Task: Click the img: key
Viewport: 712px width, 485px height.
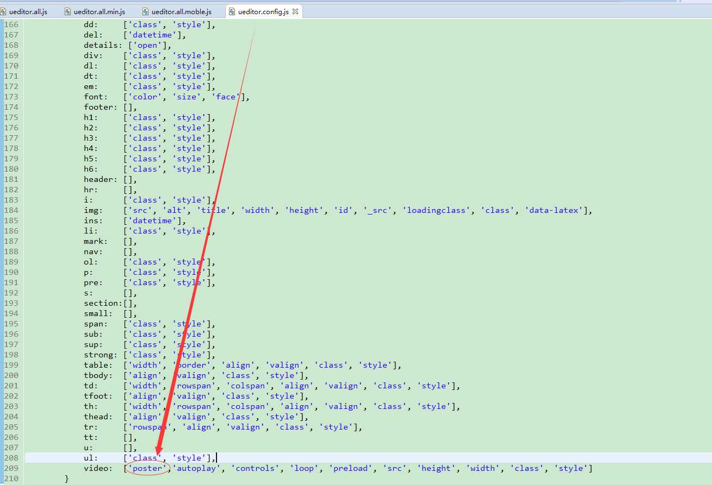Action: click(94, 210)
